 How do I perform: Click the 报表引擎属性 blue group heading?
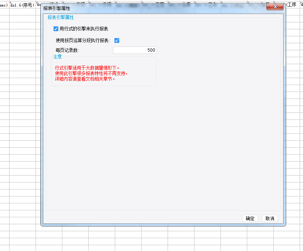61,17
